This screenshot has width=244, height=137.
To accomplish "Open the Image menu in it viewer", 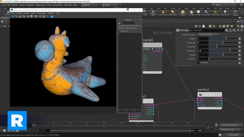I will tap(27, 13).
